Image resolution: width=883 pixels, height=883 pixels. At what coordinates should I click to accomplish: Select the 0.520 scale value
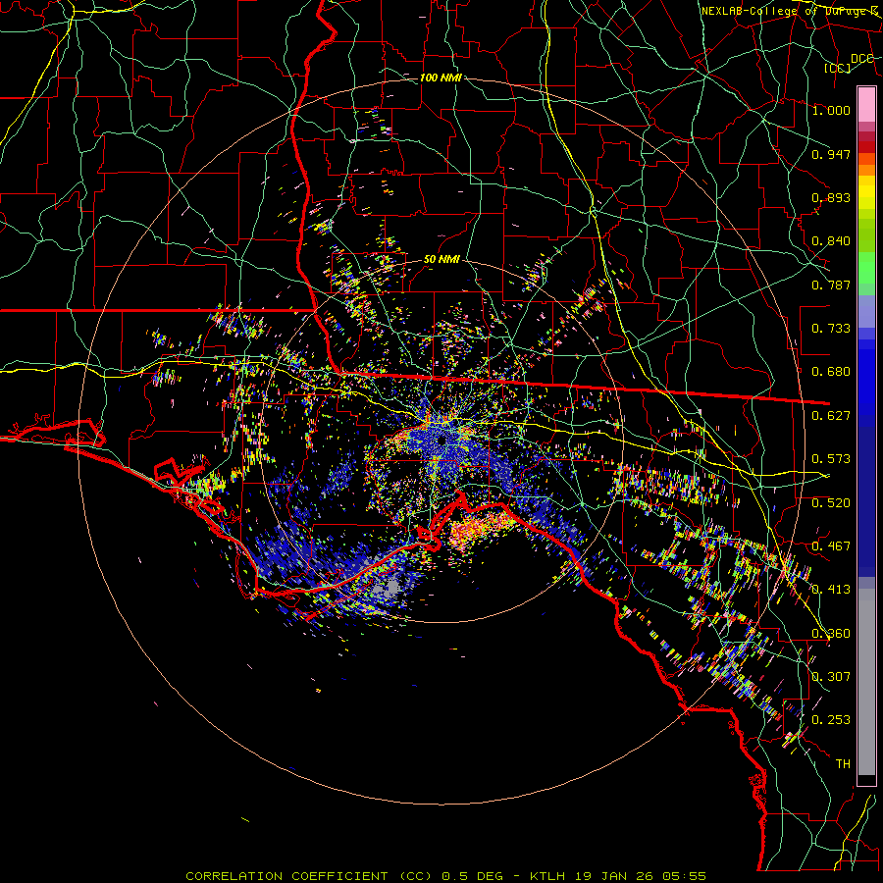coord(831,503)
